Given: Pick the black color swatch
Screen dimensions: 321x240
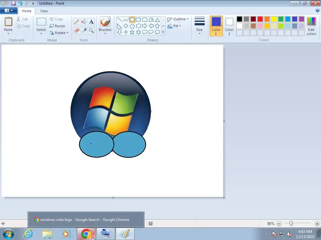Looking at the screenshot, I should coord(239,19).
